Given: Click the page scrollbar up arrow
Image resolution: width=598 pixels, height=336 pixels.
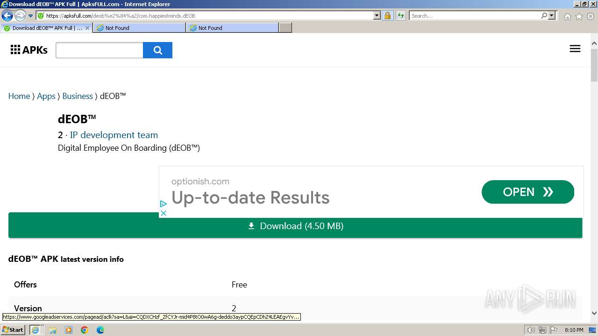Looking at the screenshot, I should [x=594, y=44].
